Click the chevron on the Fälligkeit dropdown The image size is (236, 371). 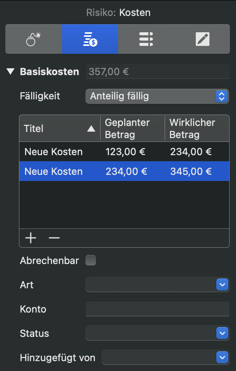[x=221, y=96]
